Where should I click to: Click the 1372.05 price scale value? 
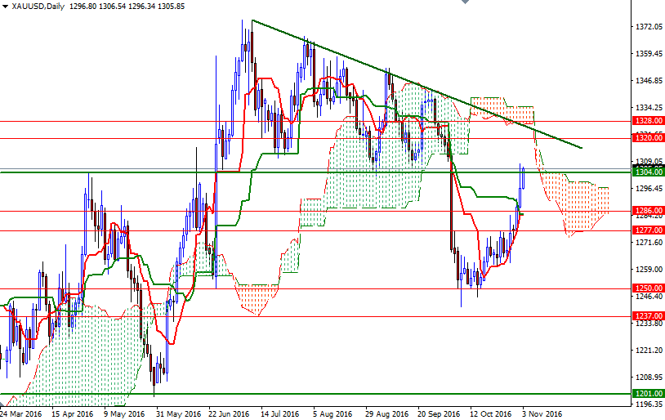click(x=649, y=27)
